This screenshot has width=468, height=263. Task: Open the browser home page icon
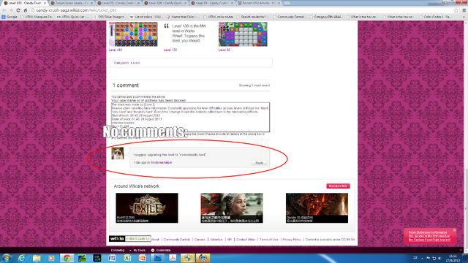pos(26,10)
